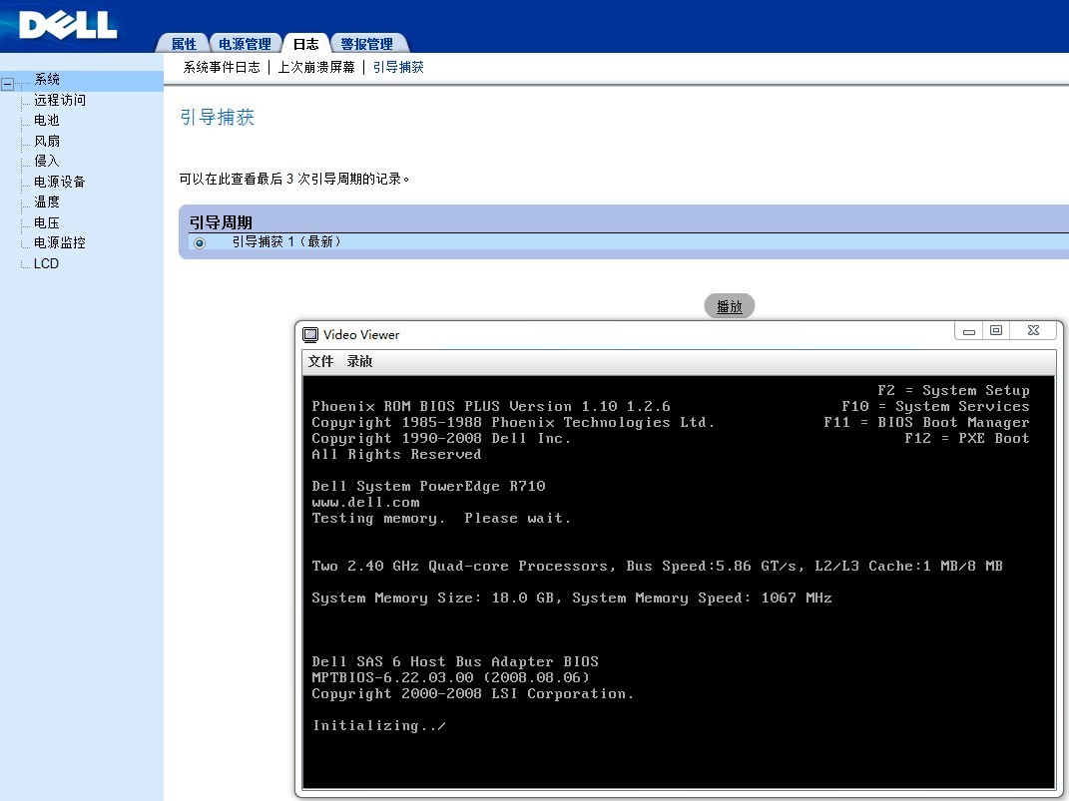Click the 引导周期 table header
Image resolution: width=1069 pixels, height=801 pixels.
221,222
